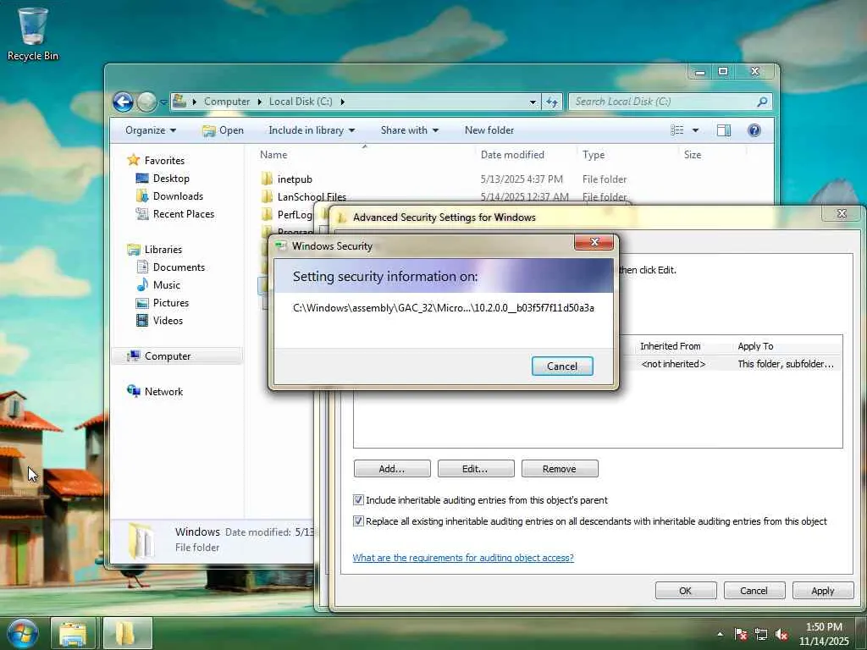Viewport: 867px width, 650px height.
Task: Click the search magnifier icon
Action: click(x=762, y=102)
